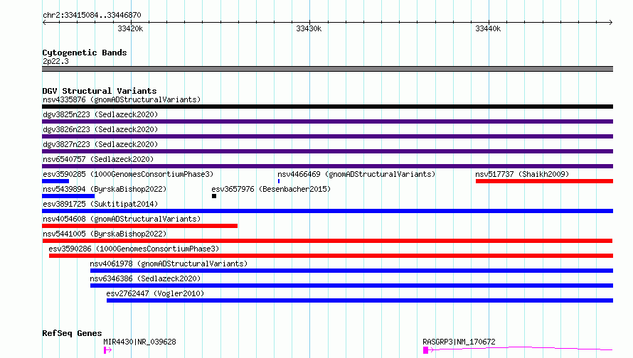The width and height of the screenshot is (633, 358).
Task: Click the red esv3590286 bar
Action: point(331,256)
